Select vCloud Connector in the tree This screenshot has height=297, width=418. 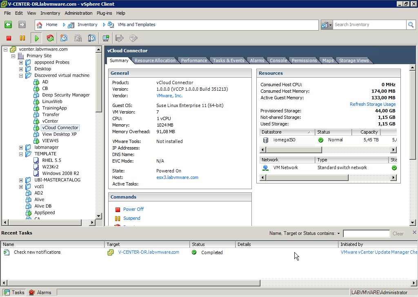(60, 128)
